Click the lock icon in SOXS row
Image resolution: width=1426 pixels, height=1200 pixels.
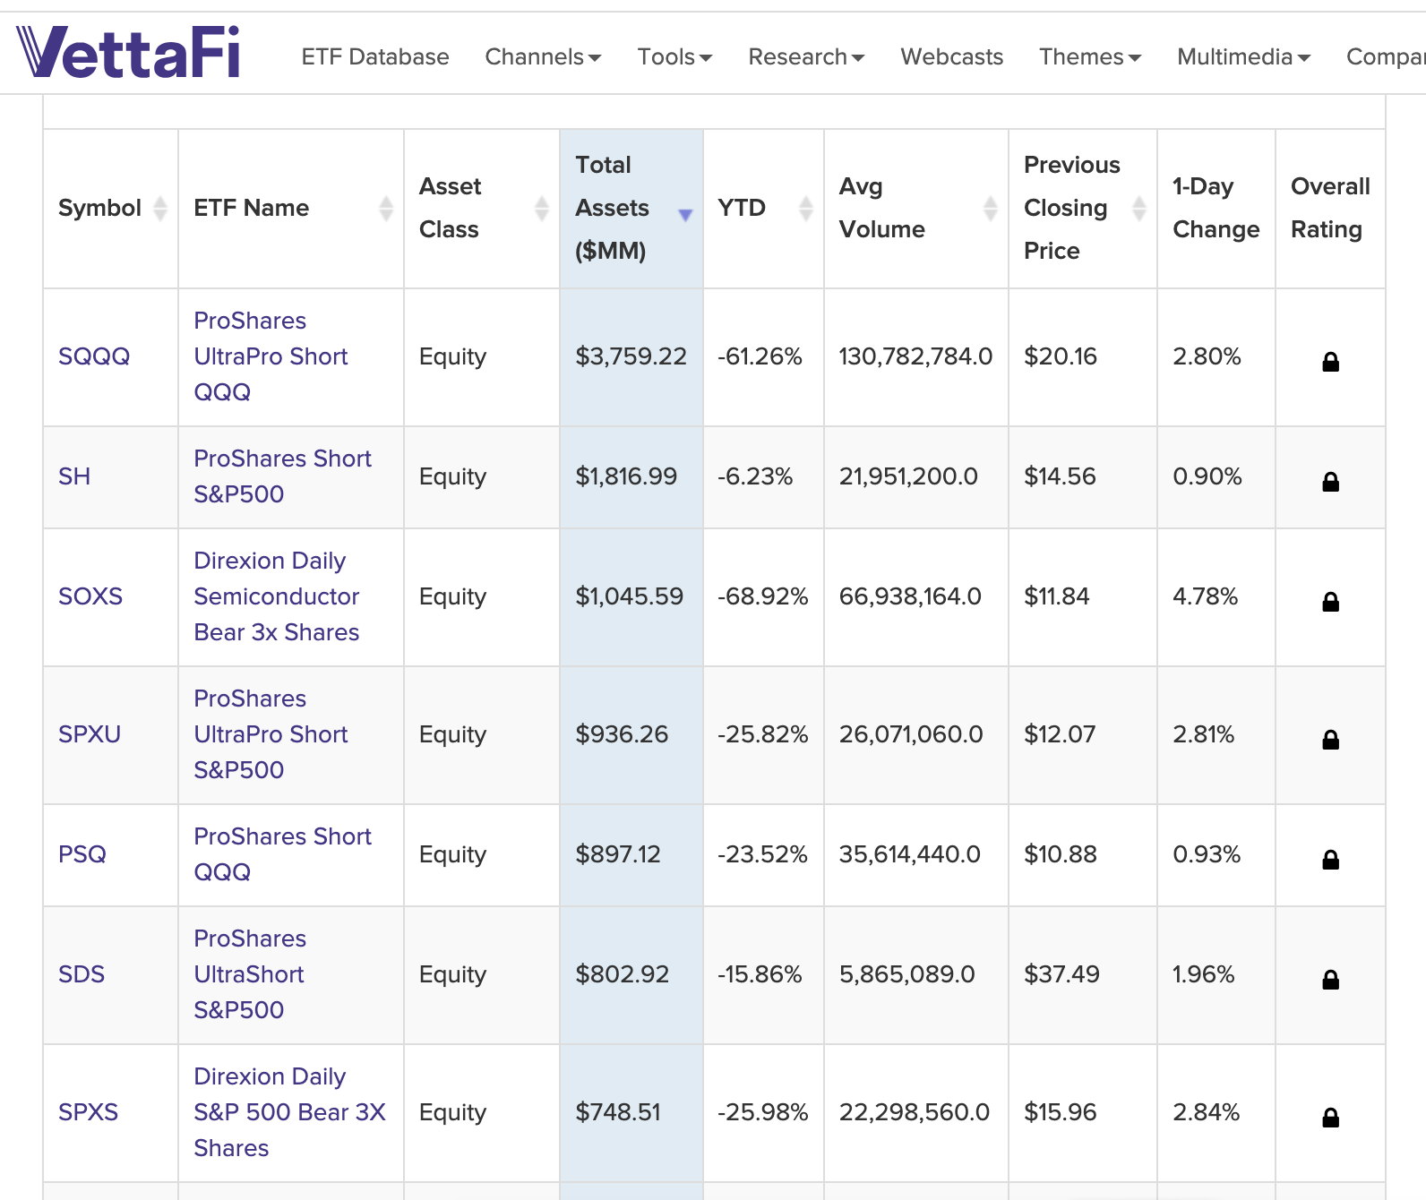[1330, 602]
